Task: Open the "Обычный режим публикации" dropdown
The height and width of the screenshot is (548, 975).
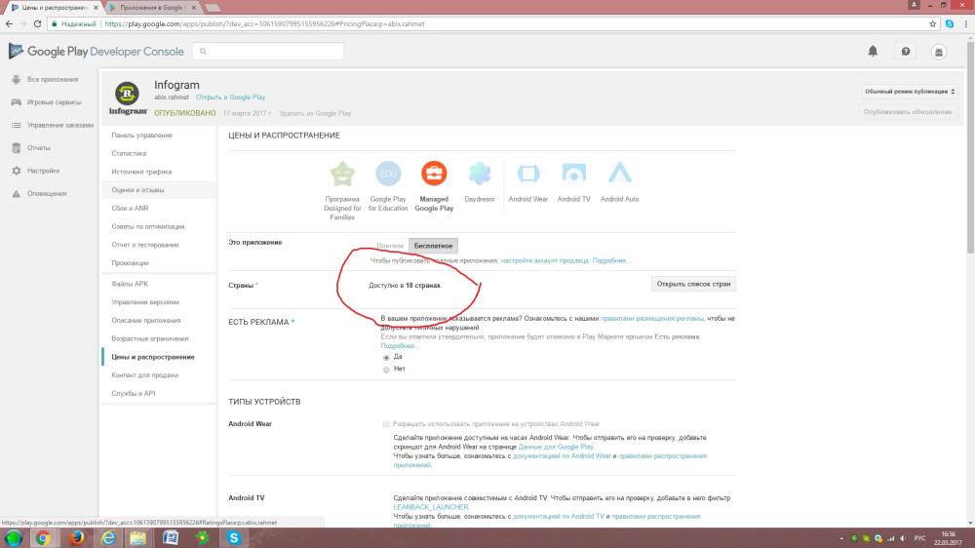Action: 909,92
